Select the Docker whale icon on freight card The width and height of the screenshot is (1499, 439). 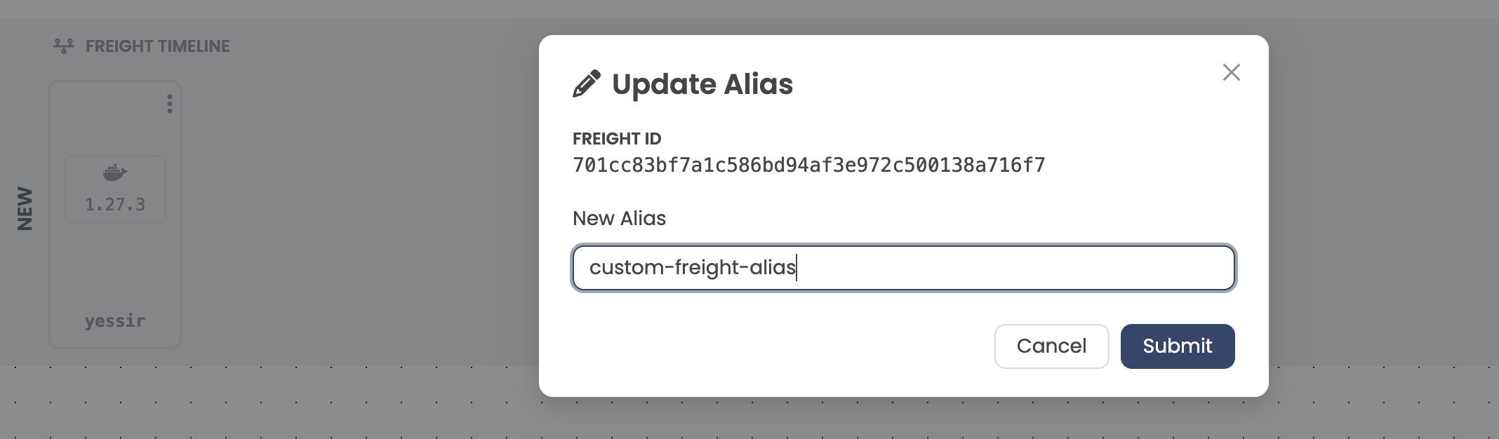pos(115,171)
